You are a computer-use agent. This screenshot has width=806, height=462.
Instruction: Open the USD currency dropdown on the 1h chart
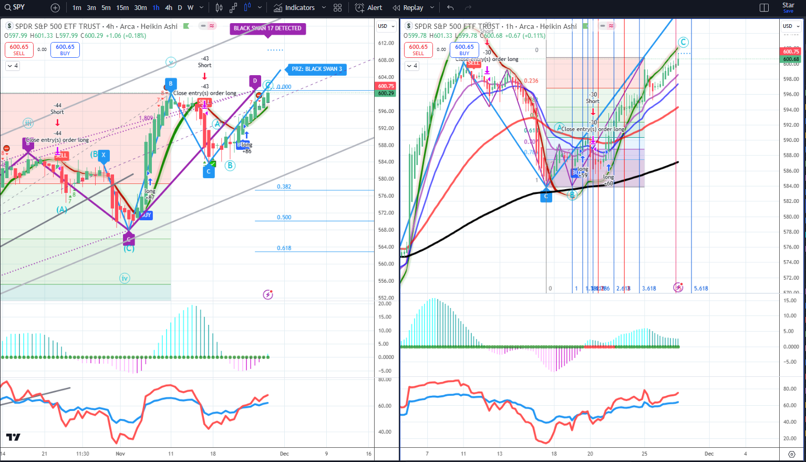pyautogui.click(x=791, y=26)
